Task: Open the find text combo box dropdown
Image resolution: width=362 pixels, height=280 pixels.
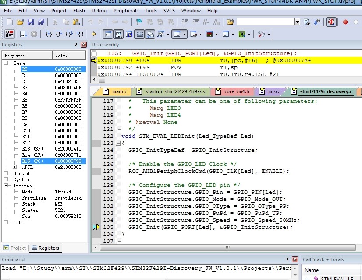Action: pos(297,22)
